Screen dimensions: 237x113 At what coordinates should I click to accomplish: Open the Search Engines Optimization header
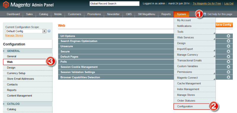(x=145, y=41)
